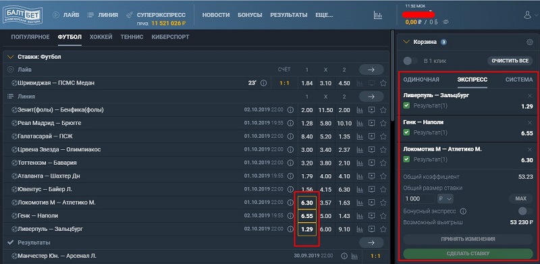540x264 pixels.
Task: Select the СИСТЕМА bet type tab
Action: [x=519, y=80]
